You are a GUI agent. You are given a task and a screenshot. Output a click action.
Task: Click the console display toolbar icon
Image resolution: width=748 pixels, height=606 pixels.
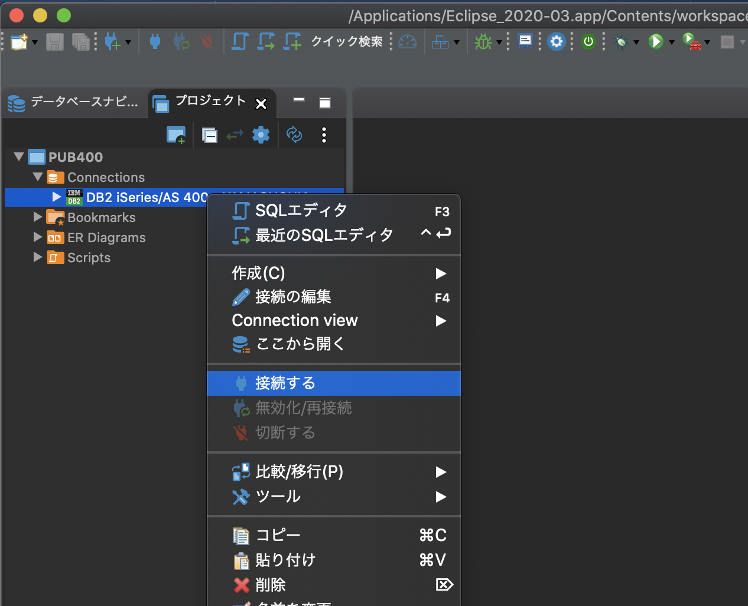pyautogui.click(x=525, y=41)
